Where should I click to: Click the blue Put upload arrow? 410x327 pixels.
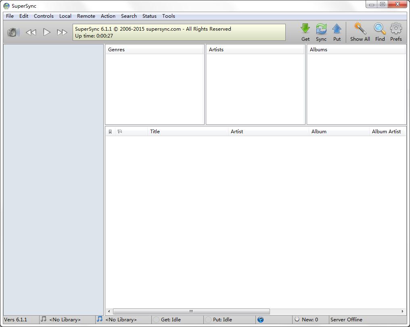(337, 29)
